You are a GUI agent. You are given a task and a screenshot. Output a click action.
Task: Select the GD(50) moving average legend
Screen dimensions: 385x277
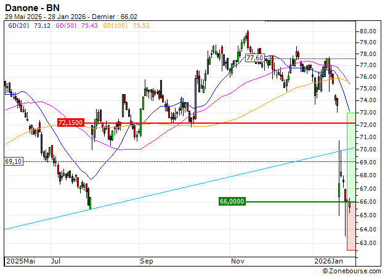(x=73, y=27)
